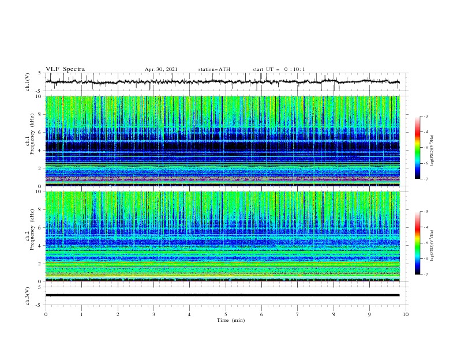Click the 'ch.1(V)' waveform axis label

28,82
